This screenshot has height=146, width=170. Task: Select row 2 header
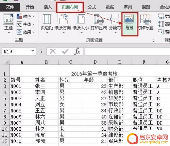tap(5, 80)
